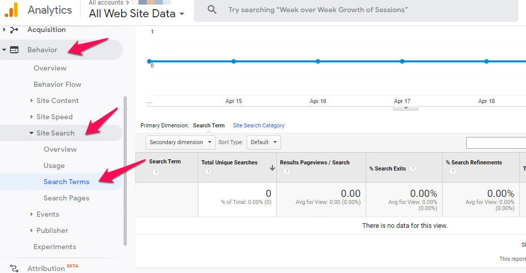Click help icon beside % Search Exits
This screenshot has width=526, height=273.
click(x=413, y=168)
